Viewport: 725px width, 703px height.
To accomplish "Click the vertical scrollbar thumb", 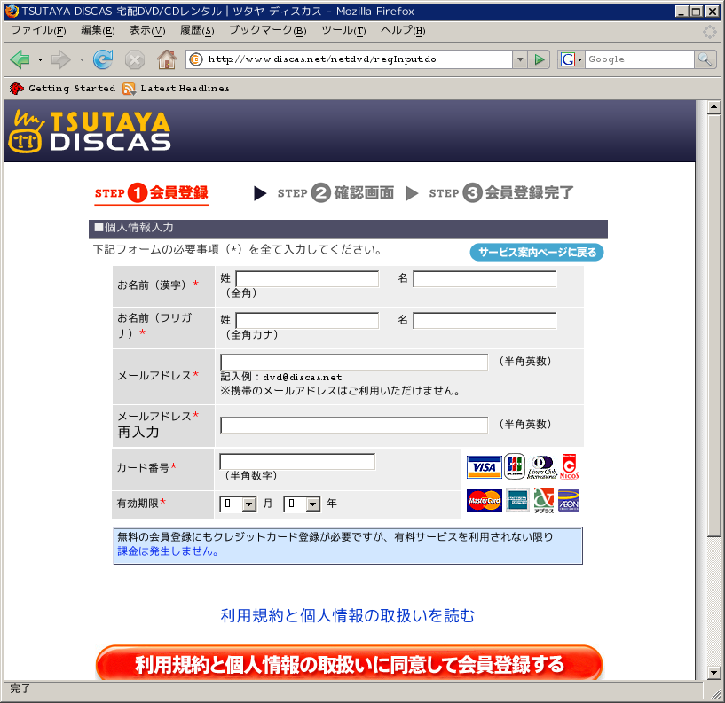I will click(x=713, y=325).
